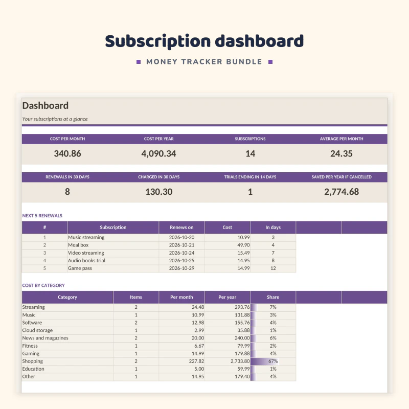
Task: Select the 6% News share cell
Action: point(273,338)
